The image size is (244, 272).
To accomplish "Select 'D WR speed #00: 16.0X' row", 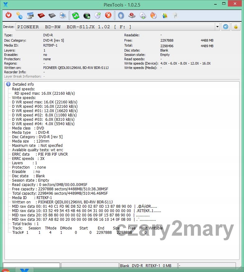I will 45,106.
